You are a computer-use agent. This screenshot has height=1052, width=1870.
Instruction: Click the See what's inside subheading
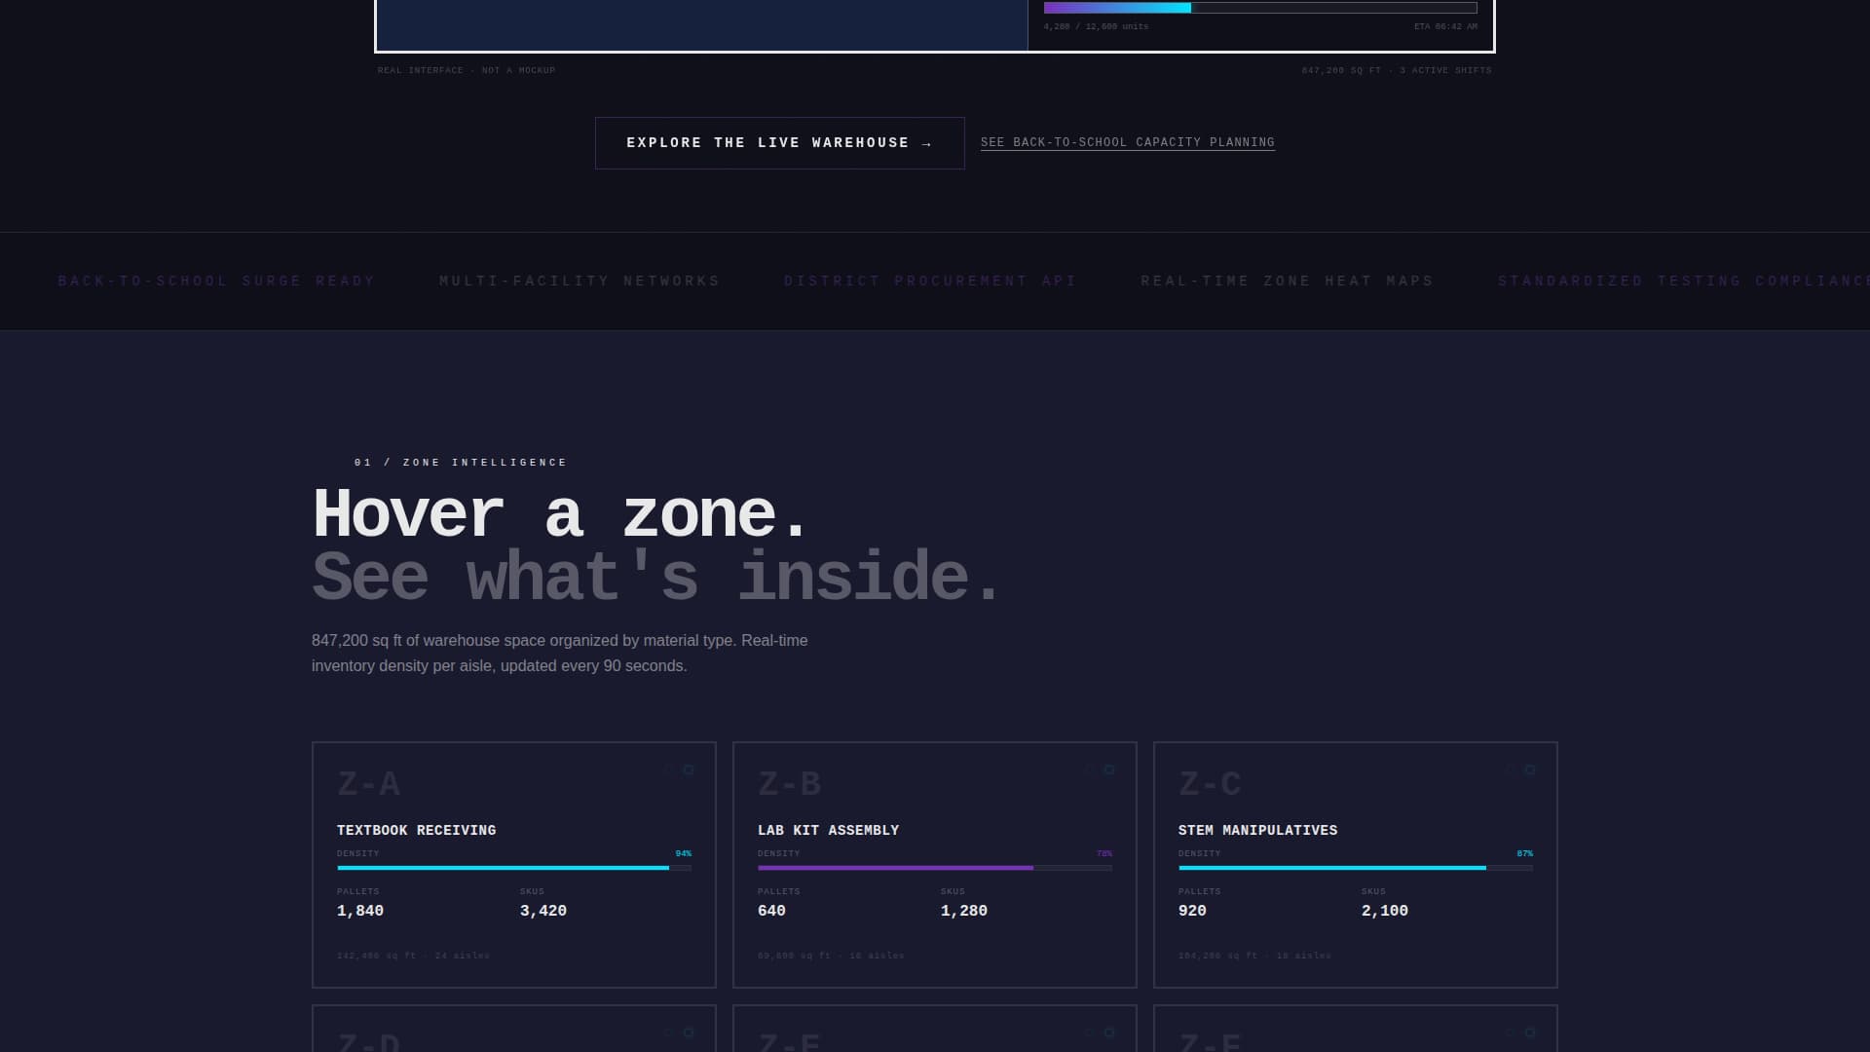[x=656, y=577]
